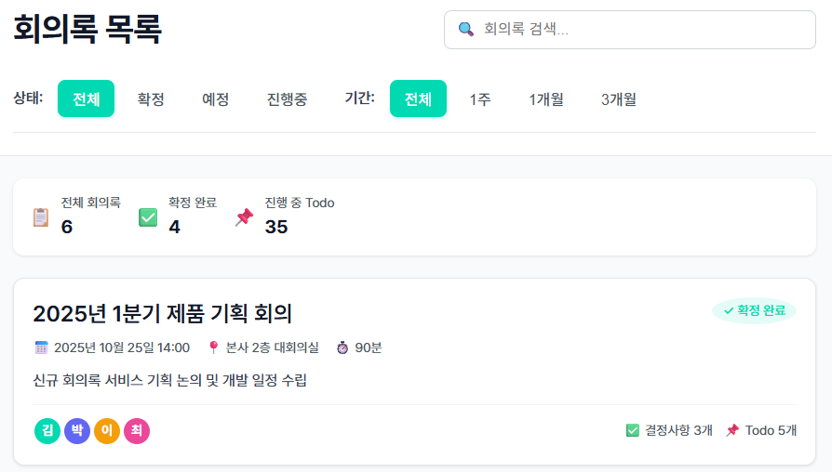The height and width of the screenshot is (472, 832).
Task: Filter meetings by 진행중 status
Action: pyautogui.click(x=287, y=99)
